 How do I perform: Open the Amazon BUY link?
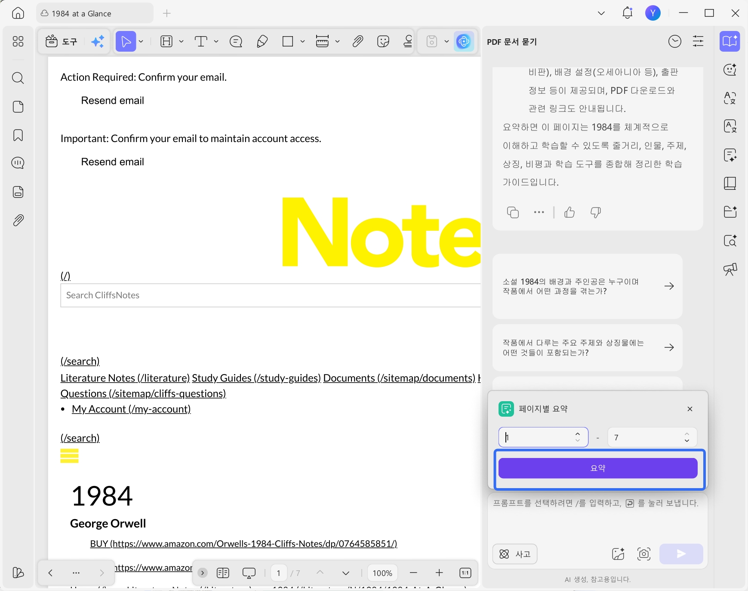(243, 544)
